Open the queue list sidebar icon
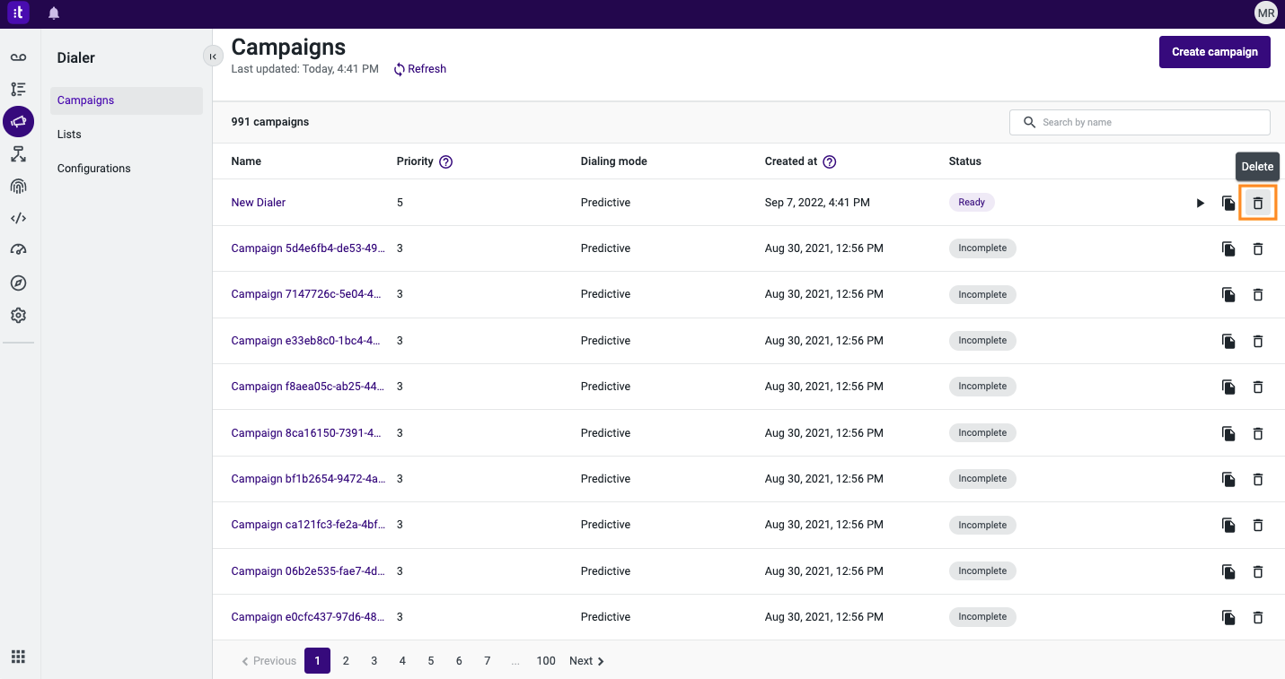Screen dimensions: 1285x679 [19, 89]
